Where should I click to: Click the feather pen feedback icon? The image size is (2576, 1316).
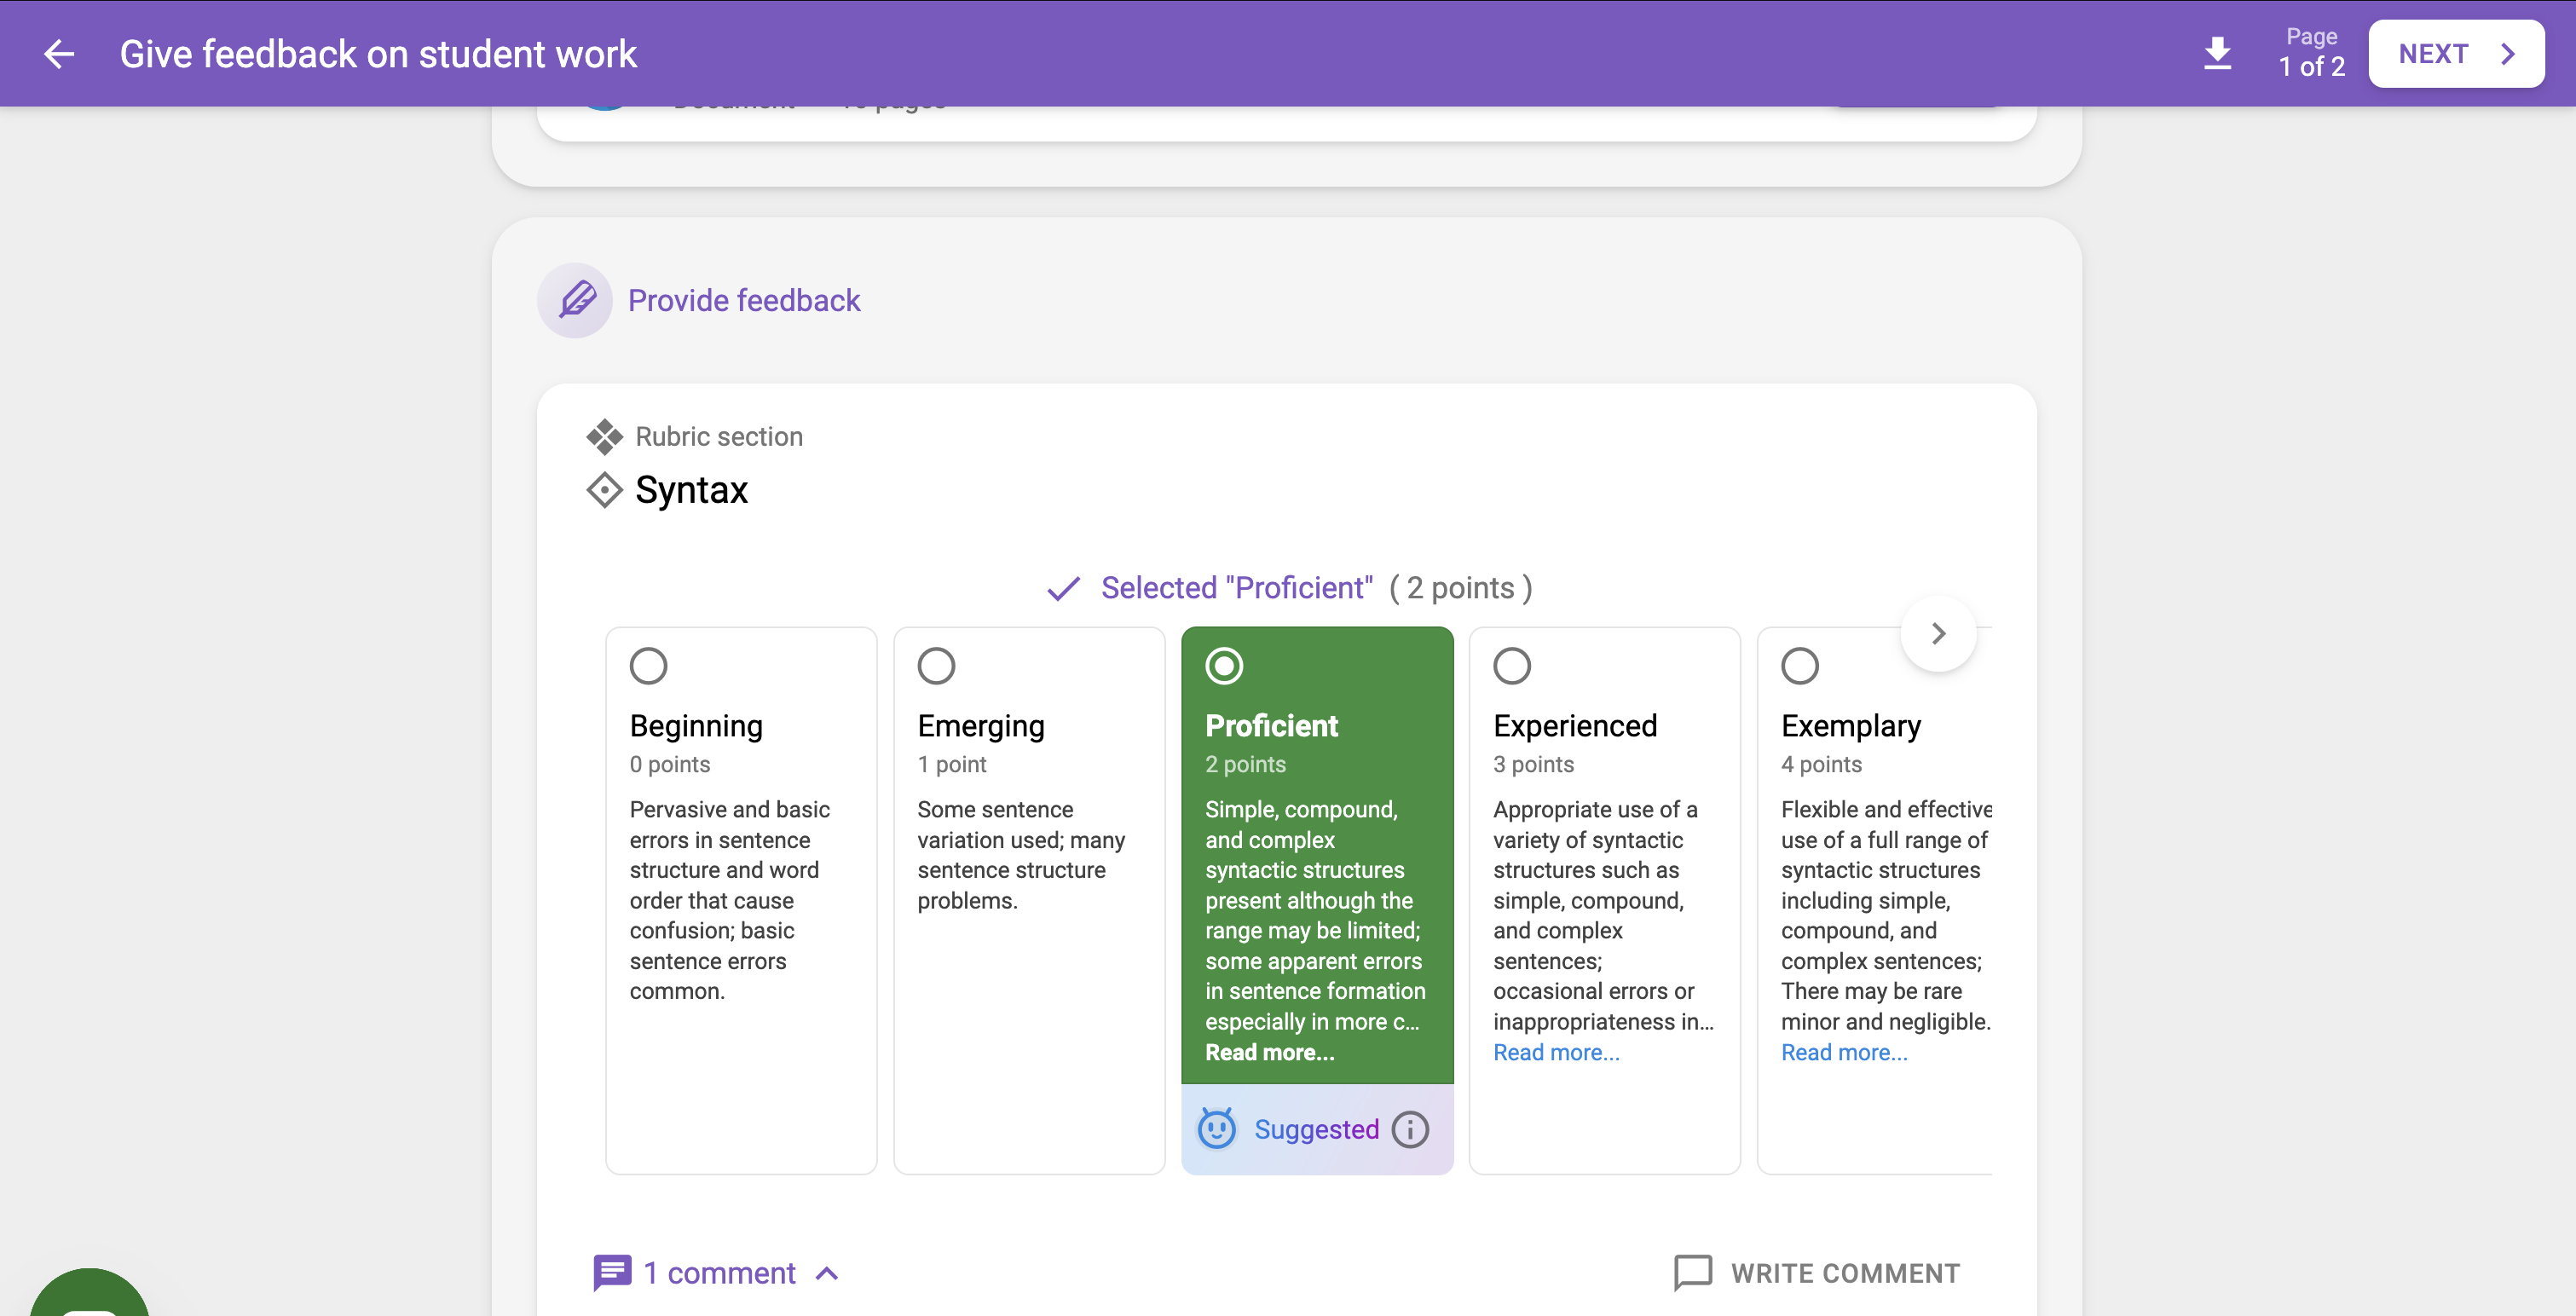(x=576, y=300)
